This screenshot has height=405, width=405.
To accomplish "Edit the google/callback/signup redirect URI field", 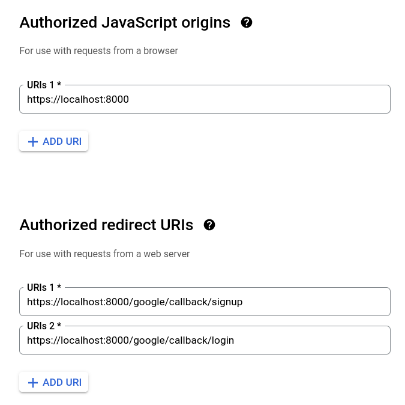I will click(x=205, y=302).
